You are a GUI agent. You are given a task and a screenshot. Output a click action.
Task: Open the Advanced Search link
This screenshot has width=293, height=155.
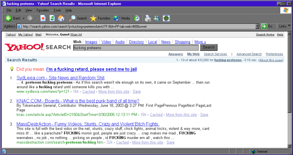click(249, 54)
